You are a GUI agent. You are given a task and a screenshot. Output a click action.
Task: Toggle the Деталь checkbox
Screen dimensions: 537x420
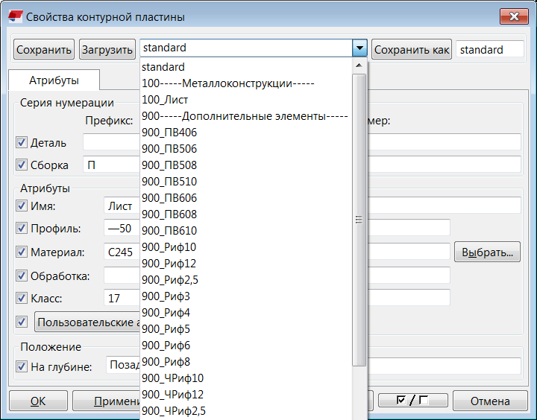click(22, 142)
